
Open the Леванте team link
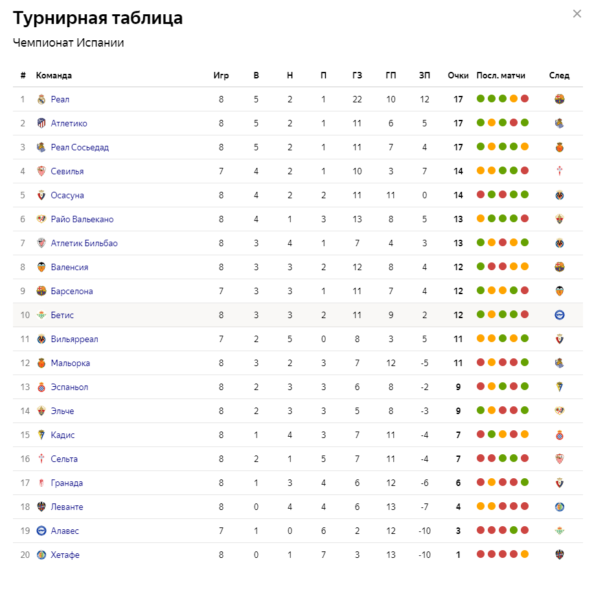(x=67, y=507)
